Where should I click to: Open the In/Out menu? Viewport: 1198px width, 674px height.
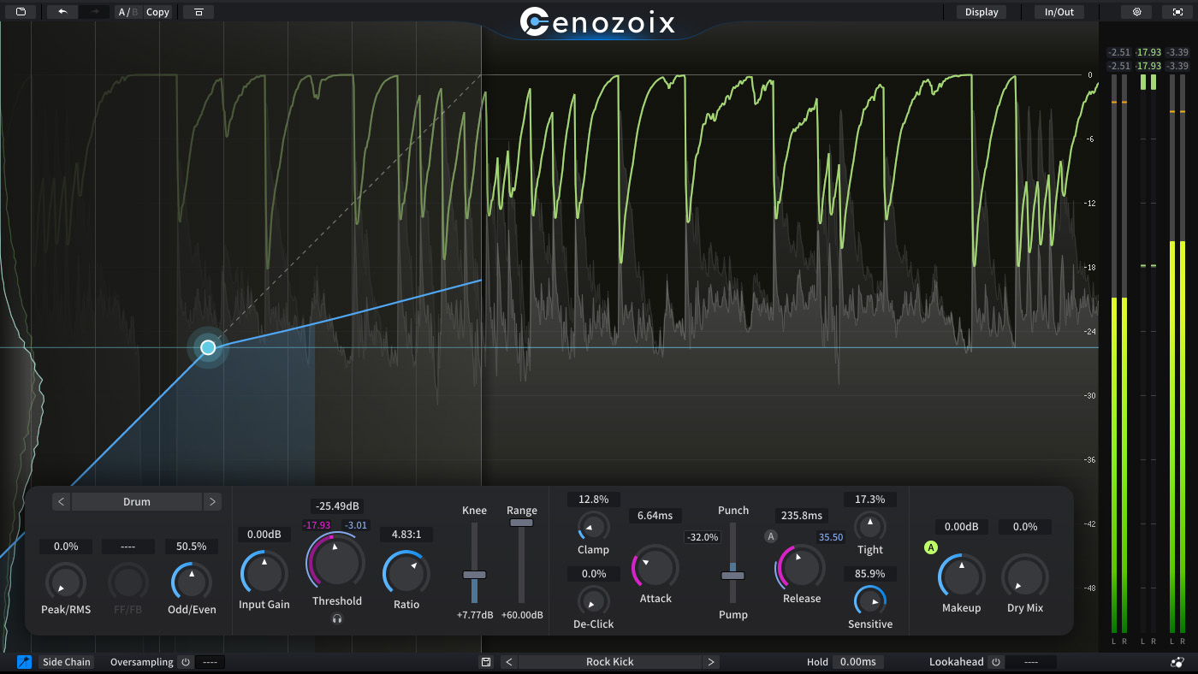tap(1059, 12)
